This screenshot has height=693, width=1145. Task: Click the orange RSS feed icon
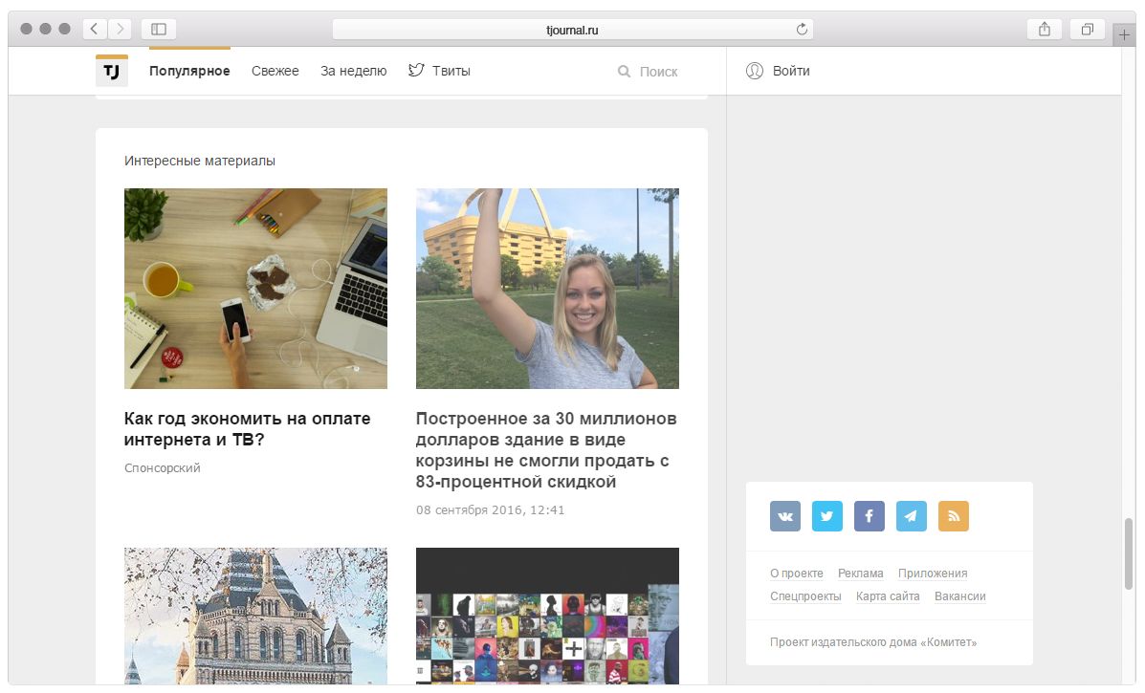click(x=954, y=516)
